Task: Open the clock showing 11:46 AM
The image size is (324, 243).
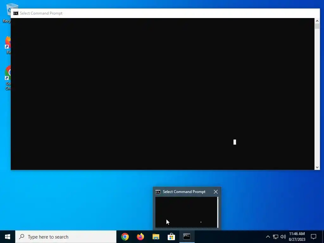Action: point(297,237)
